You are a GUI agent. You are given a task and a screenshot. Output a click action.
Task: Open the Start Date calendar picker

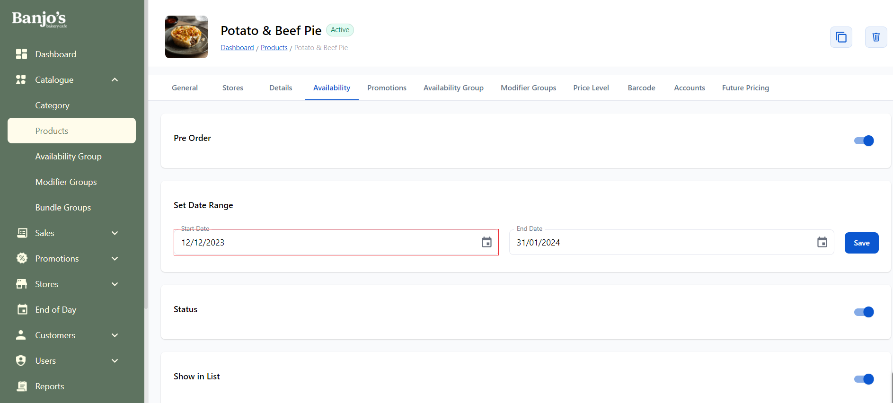(486, 243)
